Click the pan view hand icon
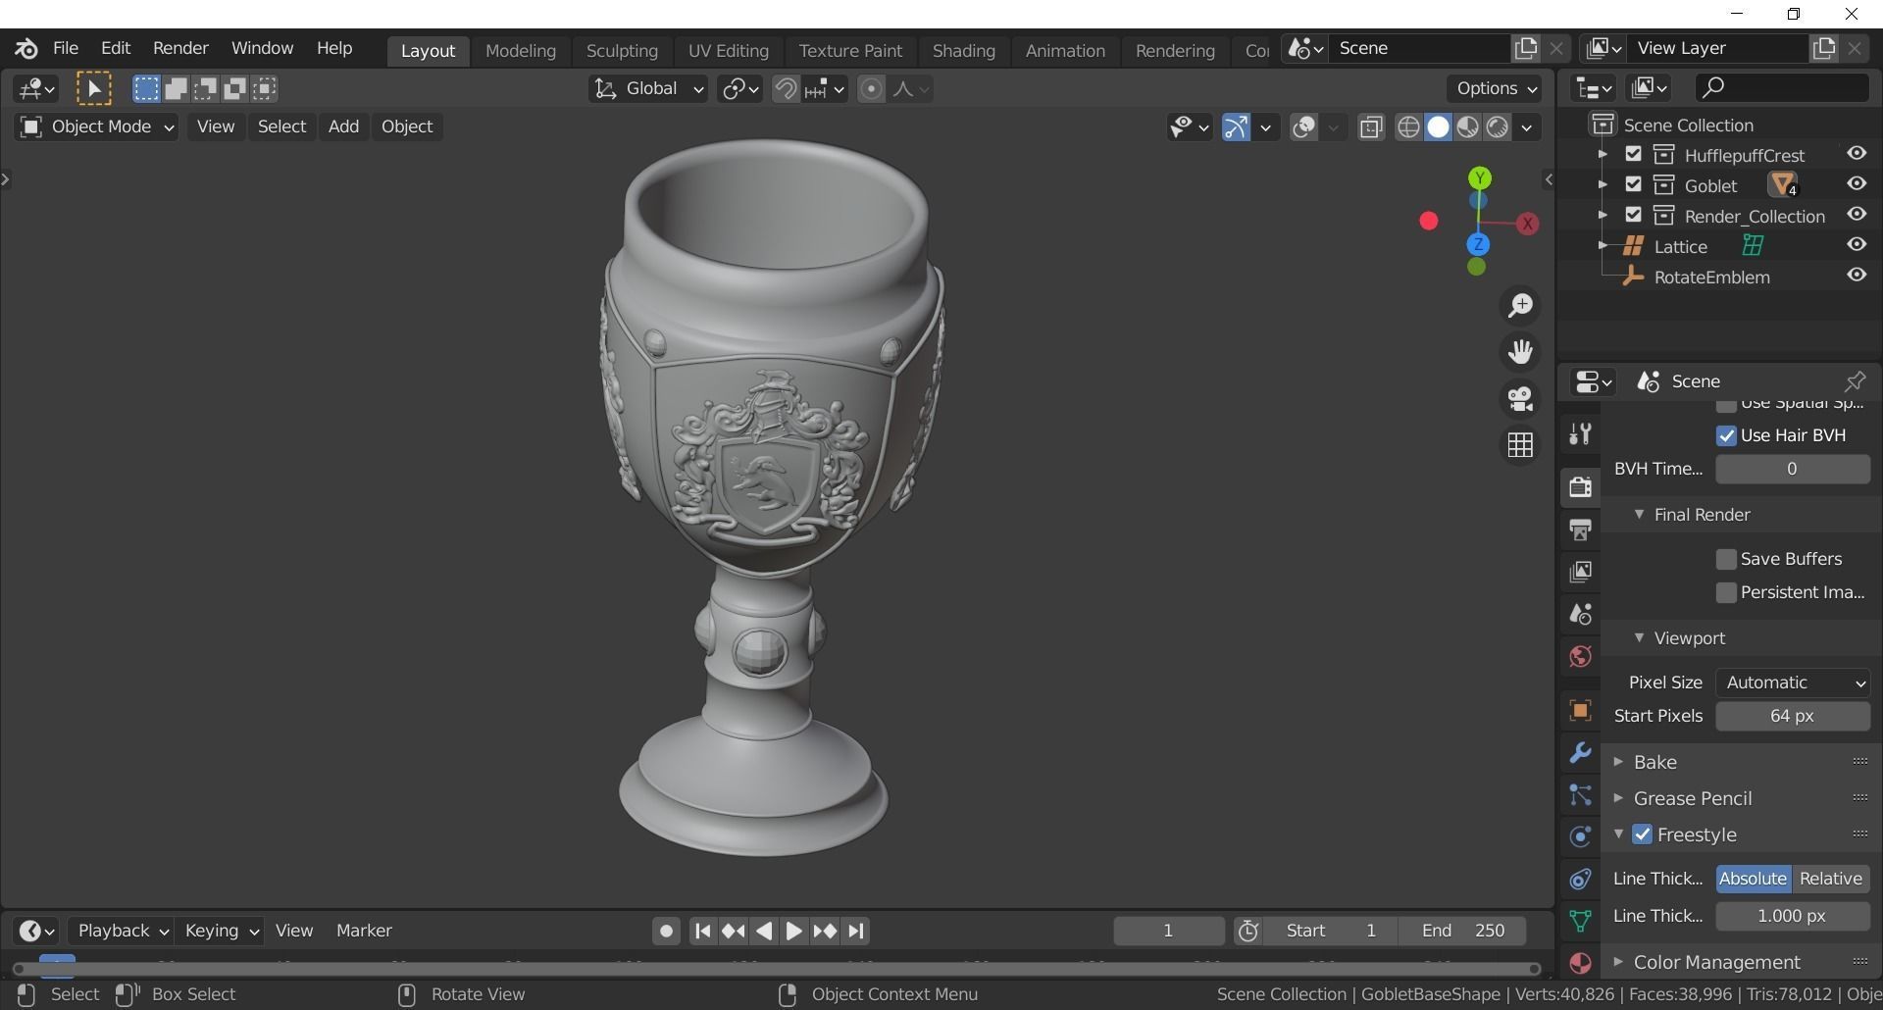Screen dimensions: 1883x1010 1520,352
